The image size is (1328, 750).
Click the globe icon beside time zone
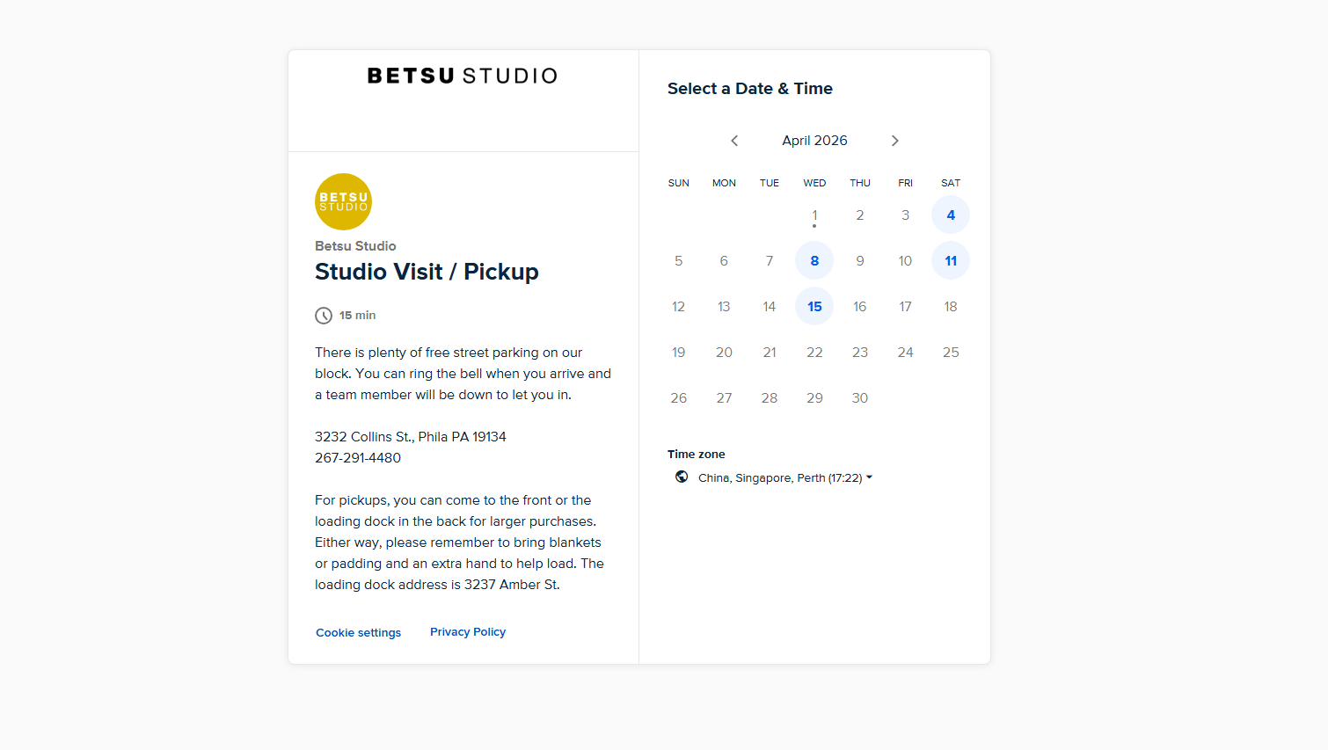682,477
